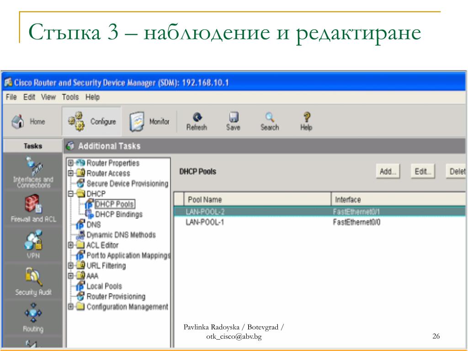Sort by the Interface column header
The height and width of the screenshot is (351, 468).
coord(399,199)
